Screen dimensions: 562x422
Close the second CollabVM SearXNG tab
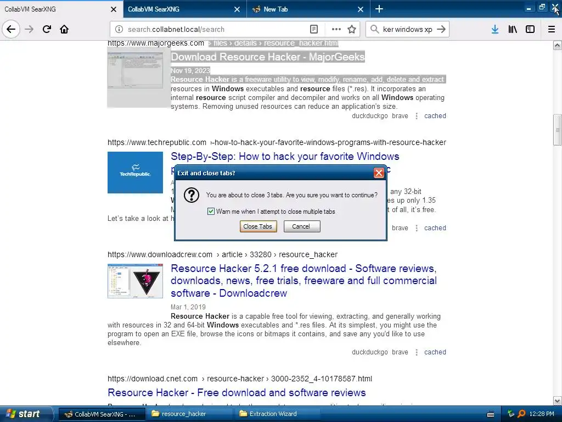point(237,9)
